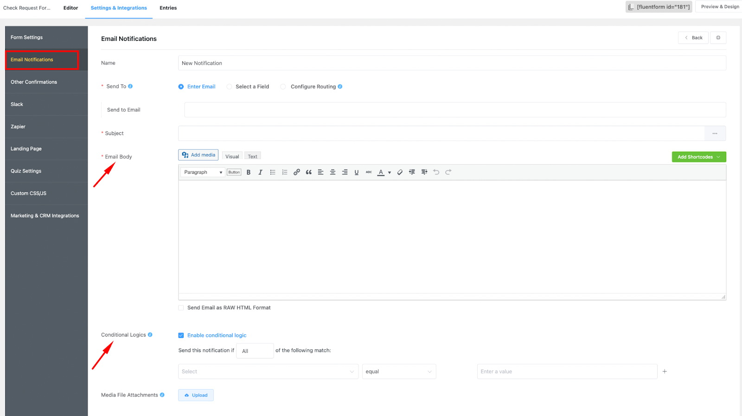Viewport: 742px width, 416px height.
Task: Add another condition row with plus icon
Action: pyautogui.click(x=665, y=371)
